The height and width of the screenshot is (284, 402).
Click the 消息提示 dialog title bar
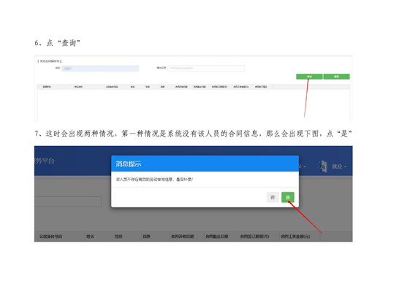pos(205,164)
